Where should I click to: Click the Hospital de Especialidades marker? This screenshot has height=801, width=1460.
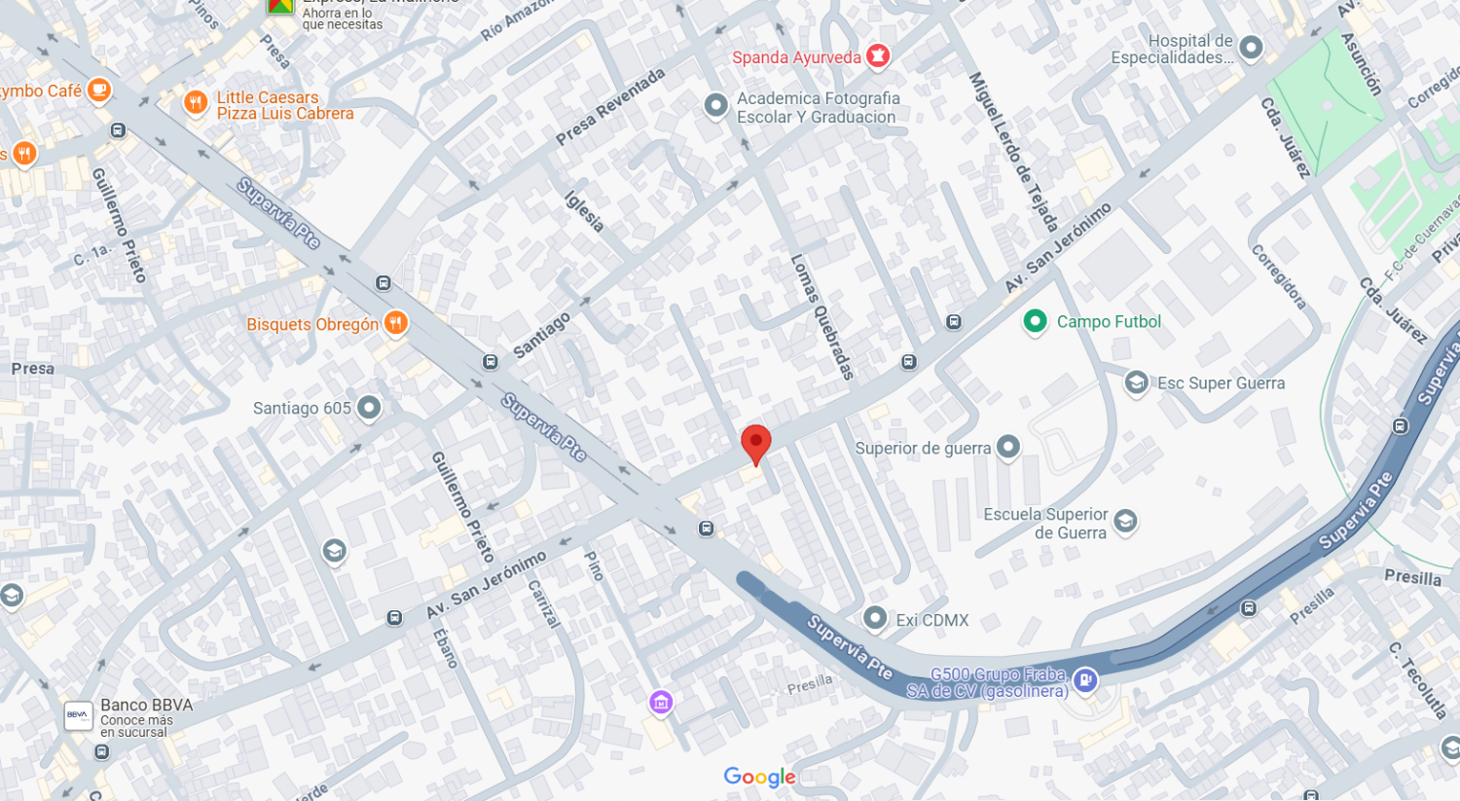click(1251, 47)
